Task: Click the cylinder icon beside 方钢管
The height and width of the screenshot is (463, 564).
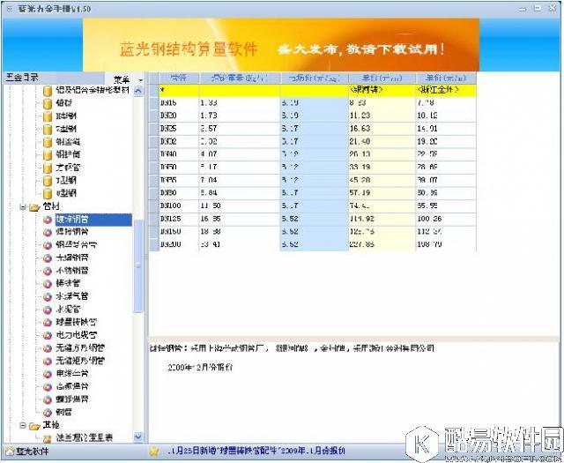Action: coord(47,168)
